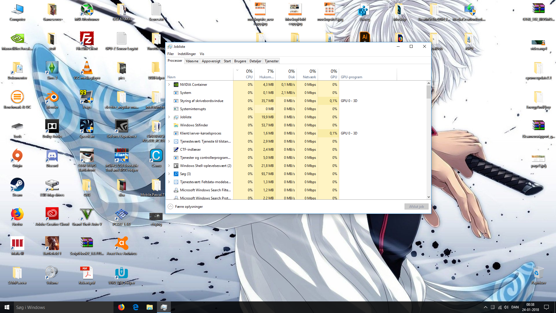Open the Avast Free Antivirus icon
556x313 pixels.
[122, 246]
